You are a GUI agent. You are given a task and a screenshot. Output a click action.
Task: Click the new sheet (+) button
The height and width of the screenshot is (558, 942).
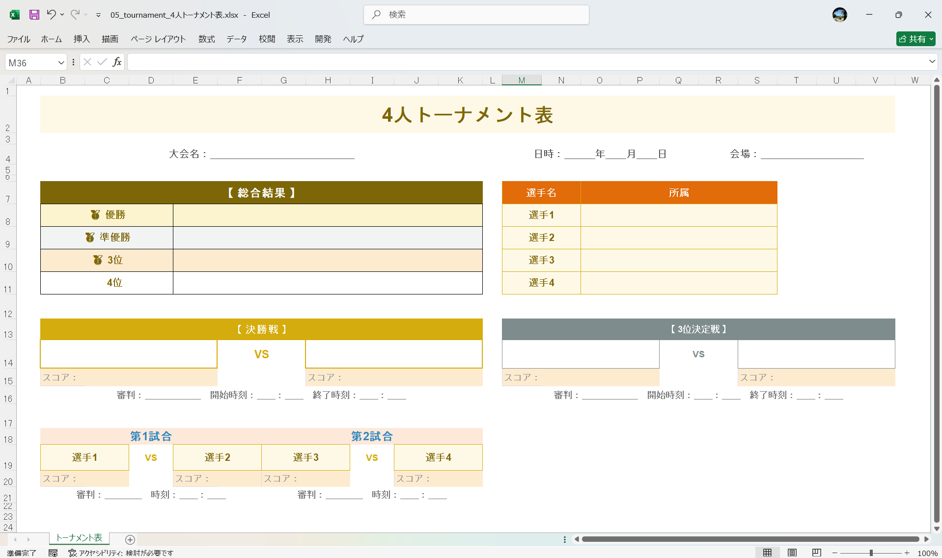click(130, 539)
